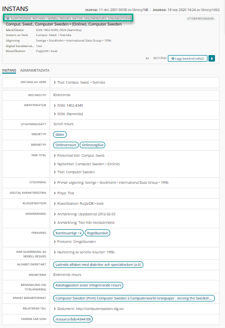Image resolution: width=225 pixels, height=328 pixels.
Task: Open Computer Sweden (Print) linked record
Action: pyautogui.click(x=134, y=298)
